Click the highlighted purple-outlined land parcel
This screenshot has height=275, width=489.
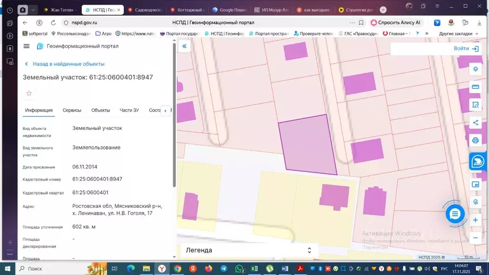307,145
